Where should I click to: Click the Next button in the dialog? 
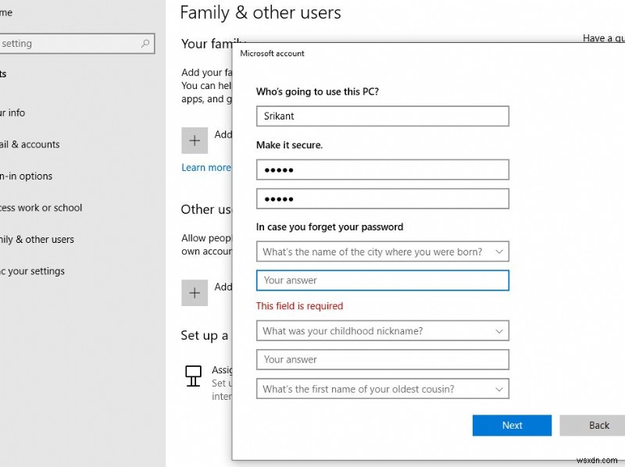(x=512, y=426)
